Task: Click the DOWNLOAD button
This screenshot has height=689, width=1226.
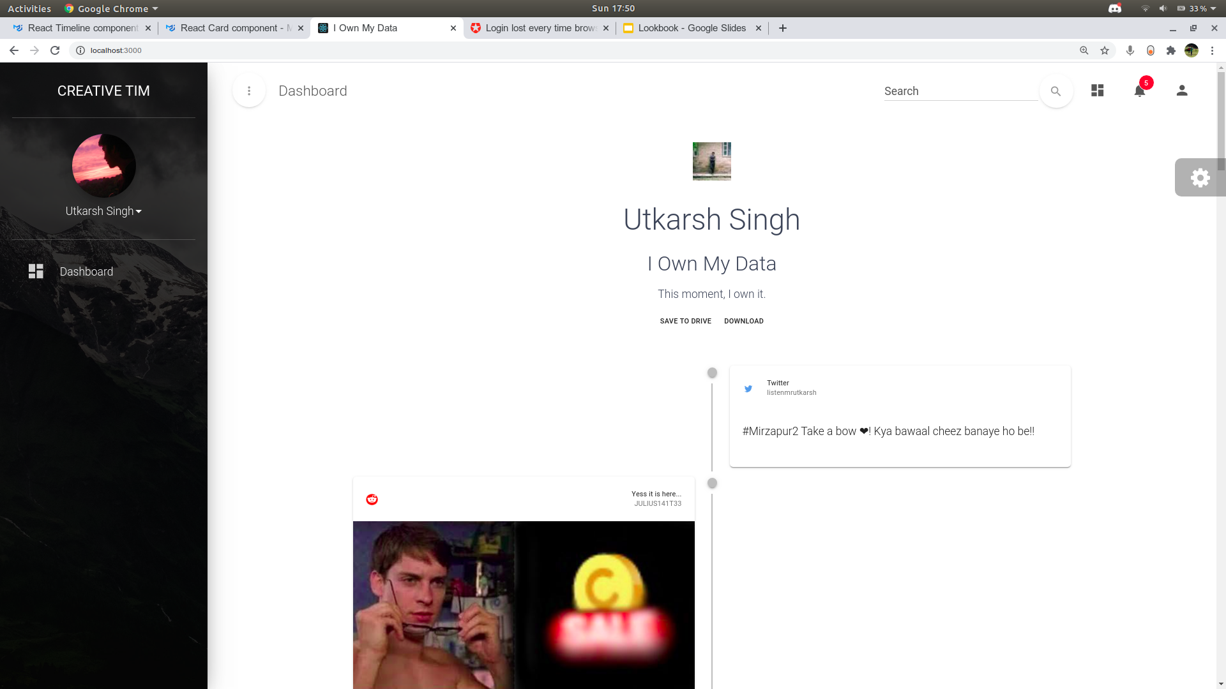Action: [x=743, y=321]
